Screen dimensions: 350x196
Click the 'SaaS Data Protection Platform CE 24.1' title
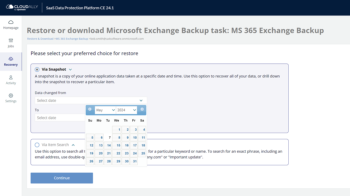click(80, 8)
